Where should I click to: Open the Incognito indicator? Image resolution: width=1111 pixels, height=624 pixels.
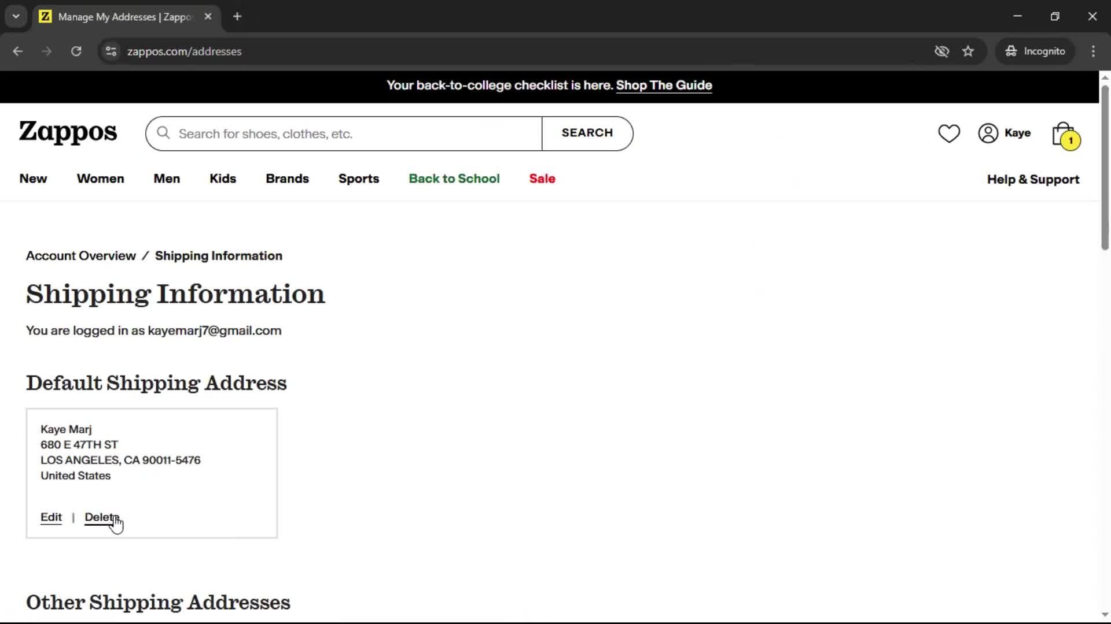1035,51
